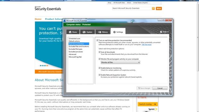Select the orange carousel dot

click(47, 66)
